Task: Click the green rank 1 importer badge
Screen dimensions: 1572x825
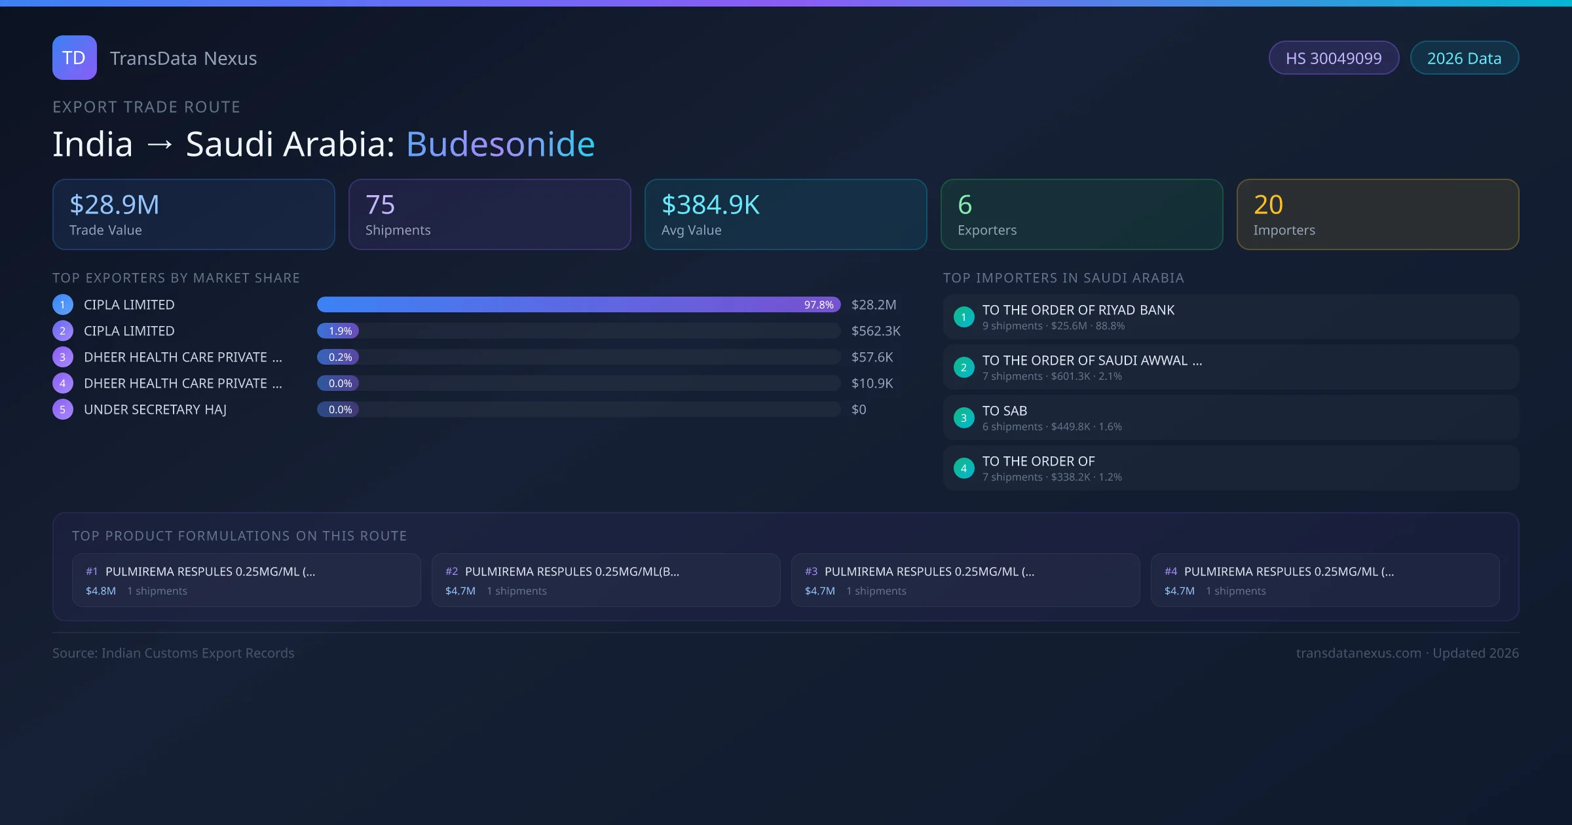Action: coord(964,317)
